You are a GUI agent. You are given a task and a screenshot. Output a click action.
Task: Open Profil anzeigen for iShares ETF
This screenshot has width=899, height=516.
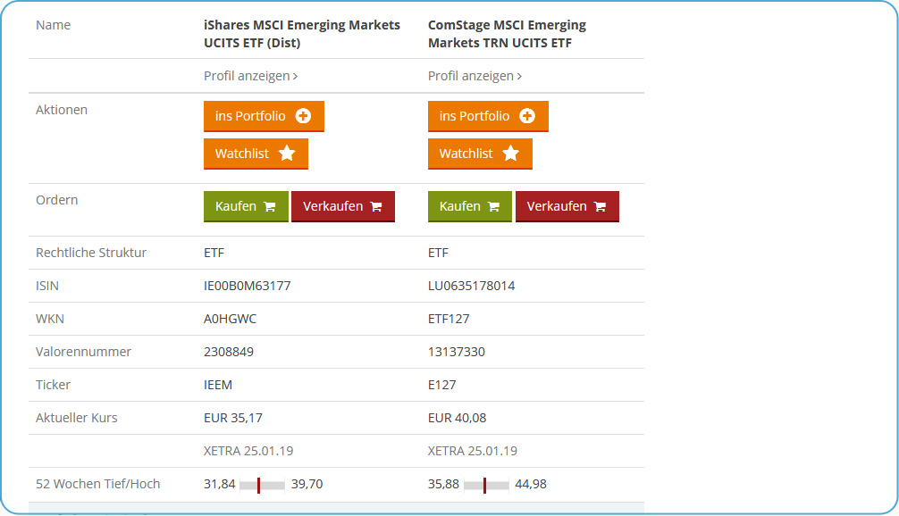click(x=250, y=76)
